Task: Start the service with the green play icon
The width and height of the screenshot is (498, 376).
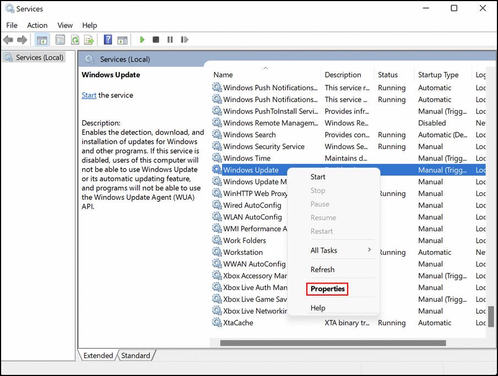Action: click(x=142, y=39)
